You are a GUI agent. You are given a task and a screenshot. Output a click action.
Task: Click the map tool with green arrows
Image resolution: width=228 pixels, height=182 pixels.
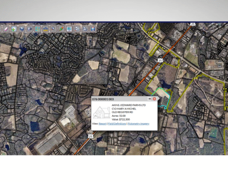(x=14, y=29)
